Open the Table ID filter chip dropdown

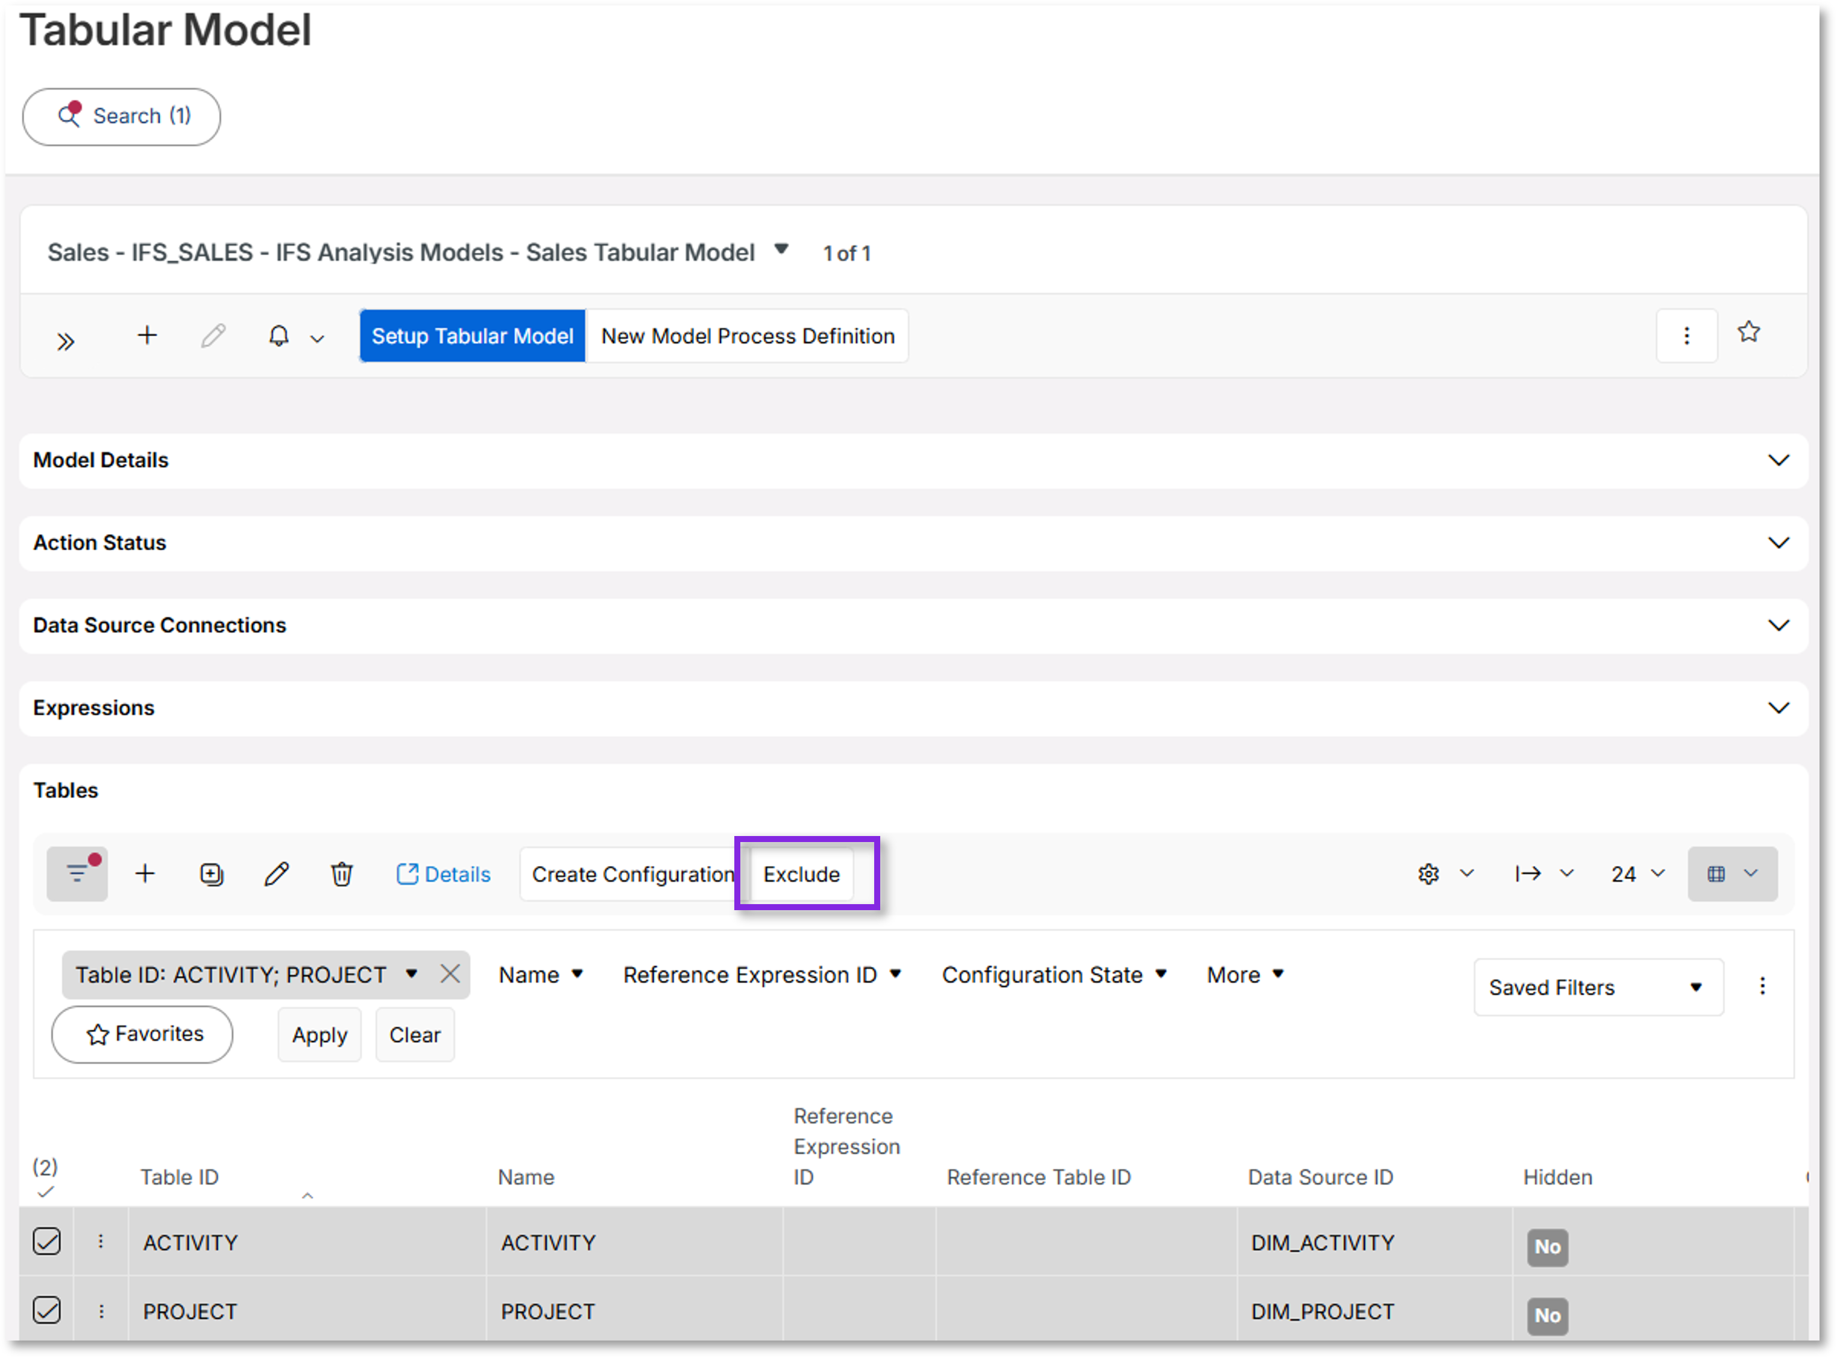pyautogui.click(x=411, y=974)
